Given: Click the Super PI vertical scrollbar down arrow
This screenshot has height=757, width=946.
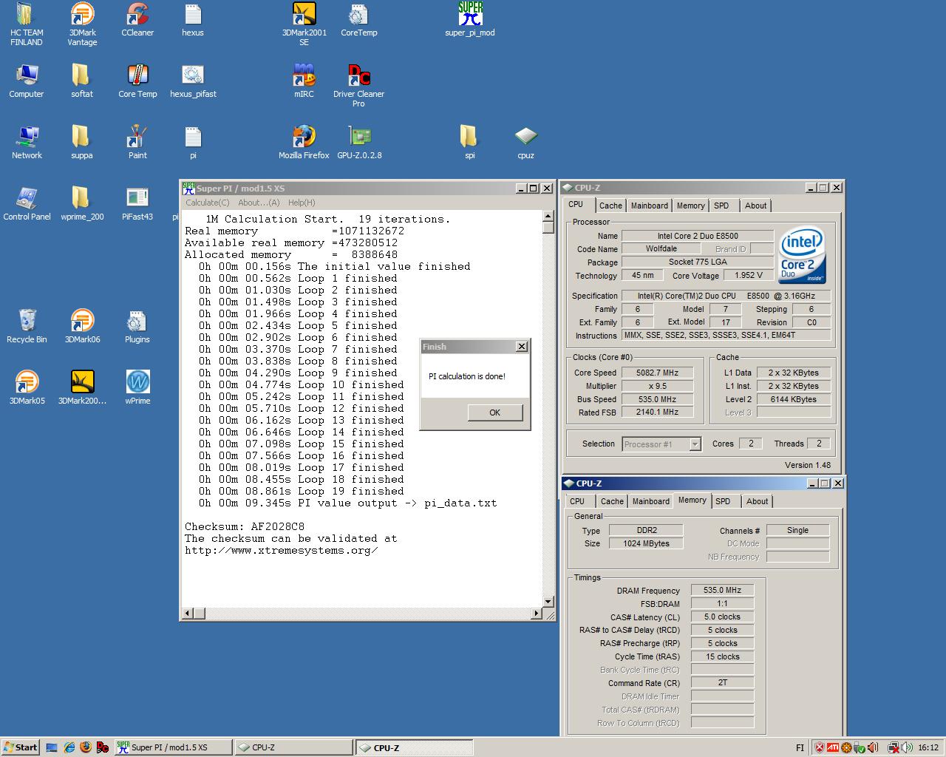Looking at the screenshot, I should point(548,602).
